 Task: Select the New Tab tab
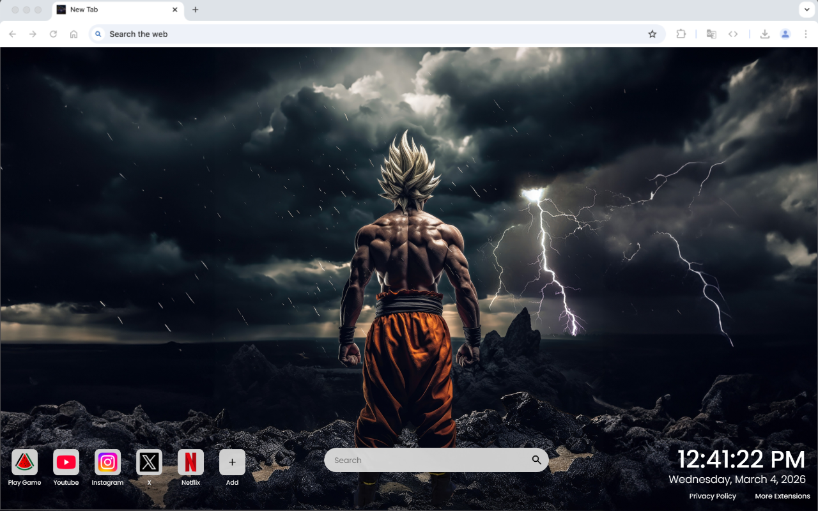(118, 10)
